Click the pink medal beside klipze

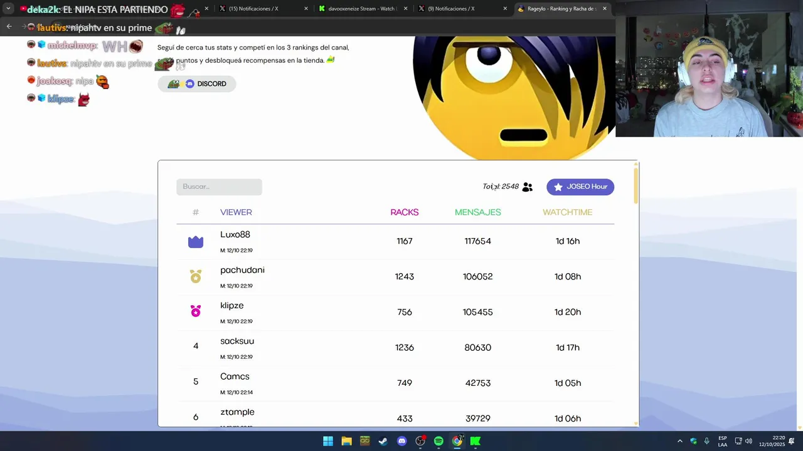[196, 311]
